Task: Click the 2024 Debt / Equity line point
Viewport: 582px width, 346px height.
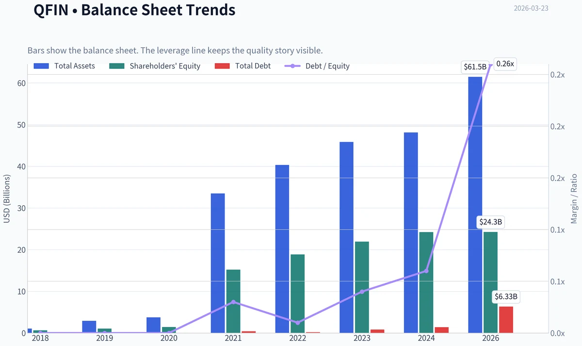Action: coord(426,271)
